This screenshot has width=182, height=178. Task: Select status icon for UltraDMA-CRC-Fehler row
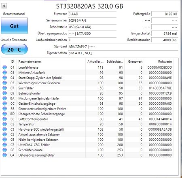pos(4,145)
